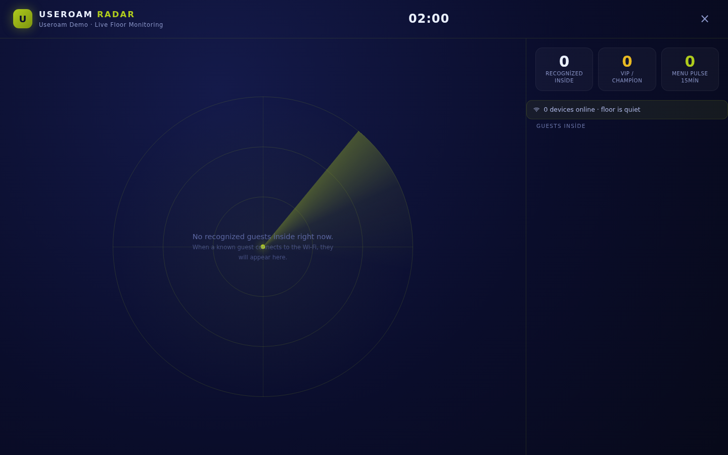Click the GUESTS INSIDE section header
Image resolution: width=728 pixels, height=455 pixels.
coord(561,126)
